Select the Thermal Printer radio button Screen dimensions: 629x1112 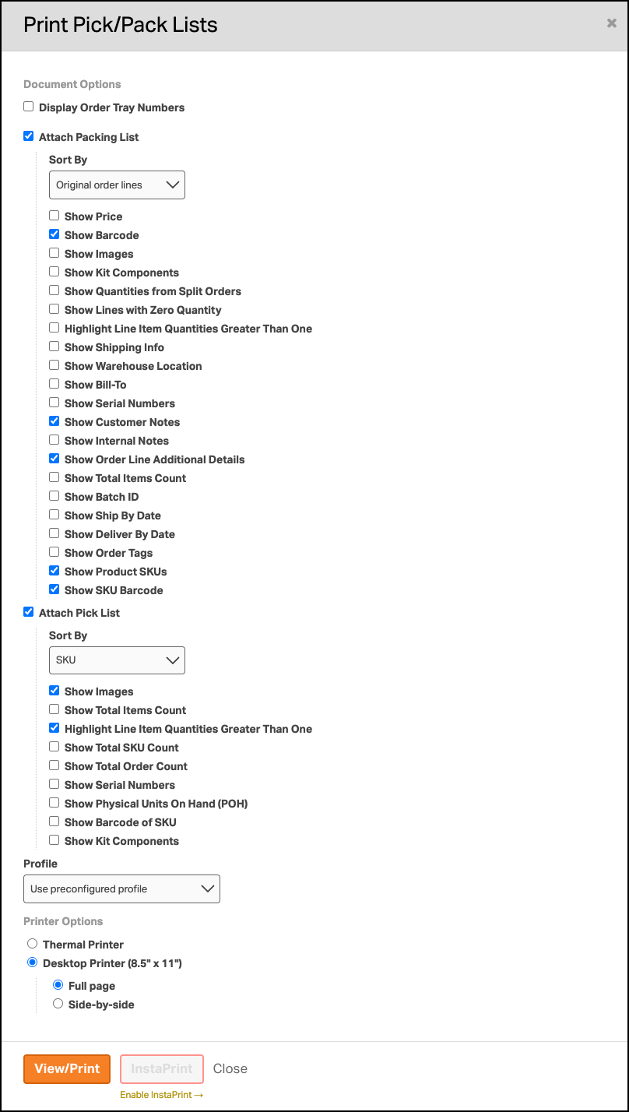33,944
